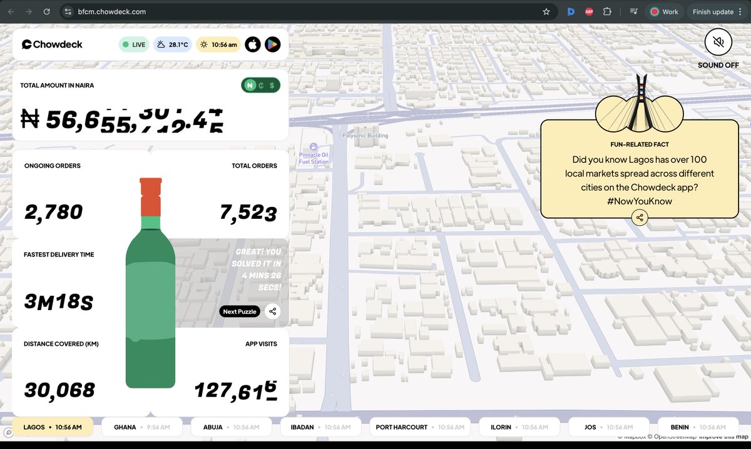Click the TOTAL AMOUNT IN NAIRA label
Viewport: 751px width, 449px height.
tap(57, 85)
